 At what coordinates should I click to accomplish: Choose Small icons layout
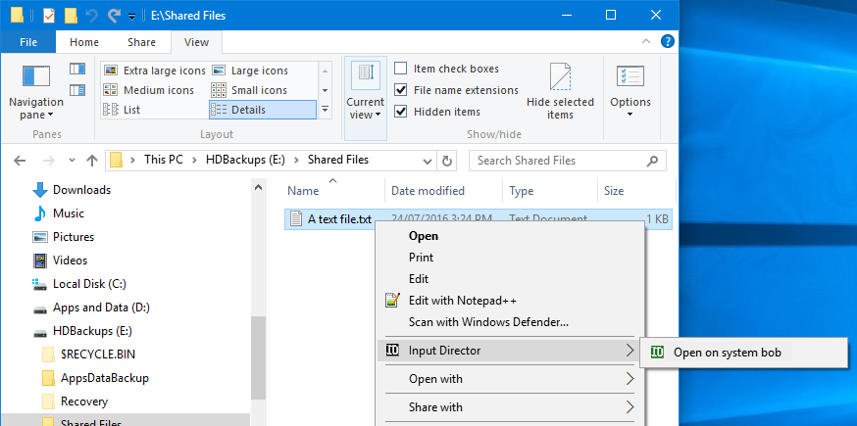pos(249,90)
